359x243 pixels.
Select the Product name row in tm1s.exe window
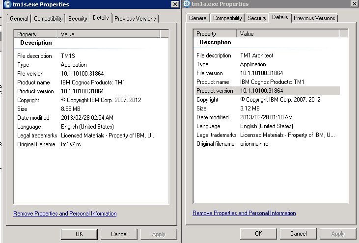pyautogui.click(x=88, y=82)
